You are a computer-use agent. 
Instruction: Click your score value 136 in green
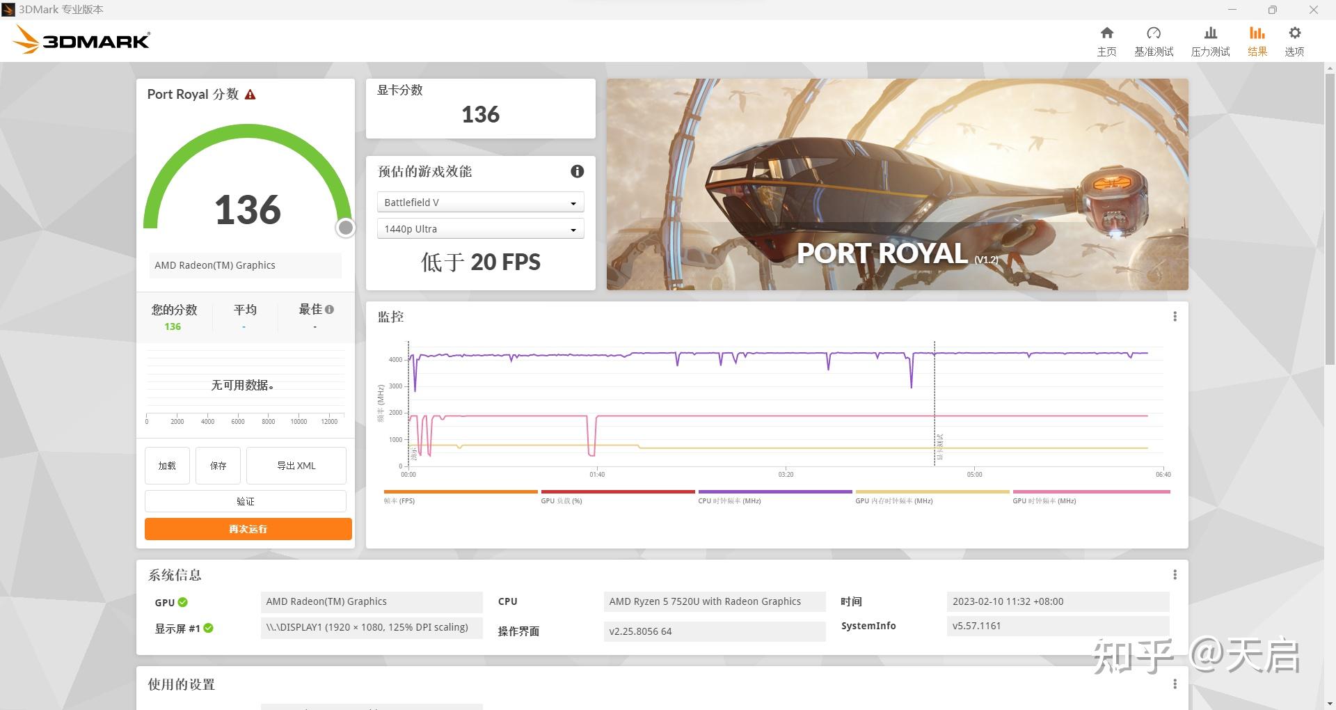(173, 326)
